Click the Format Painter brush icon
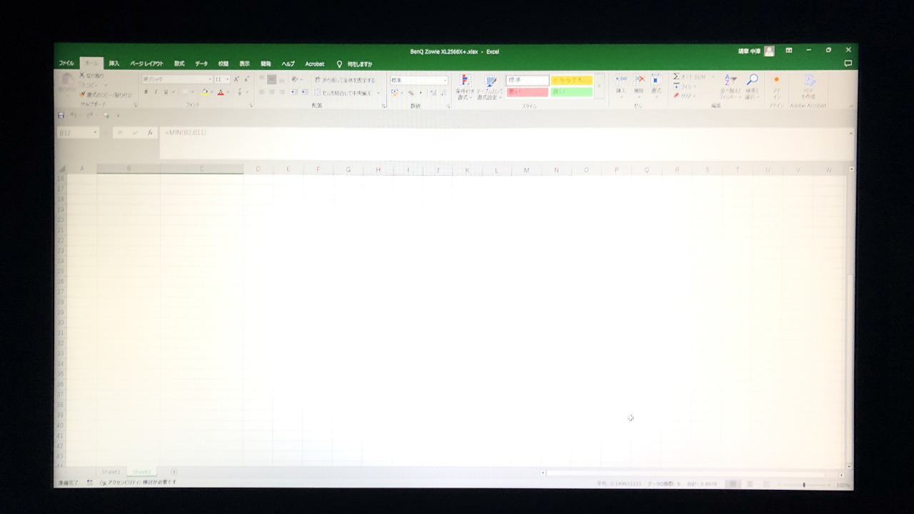 83,94
